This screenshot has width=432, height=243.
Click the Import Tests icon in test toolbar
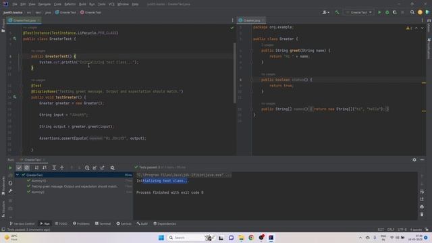point(94,168)
